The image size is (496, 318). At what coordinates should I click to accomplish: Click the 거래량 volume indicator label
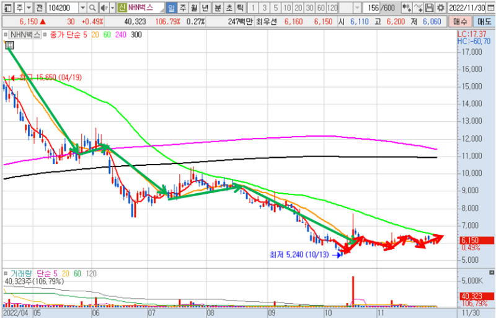coord(22,273)
